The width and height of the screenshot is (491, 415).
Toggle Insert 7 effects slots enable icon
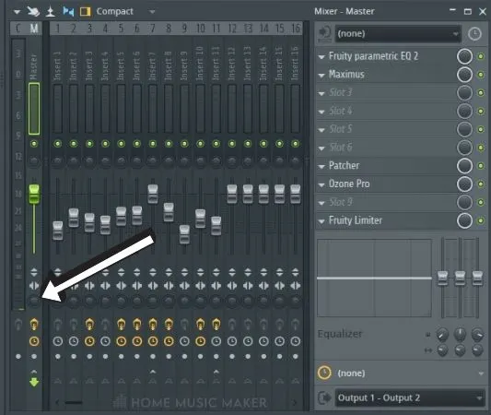click(153, 325)
